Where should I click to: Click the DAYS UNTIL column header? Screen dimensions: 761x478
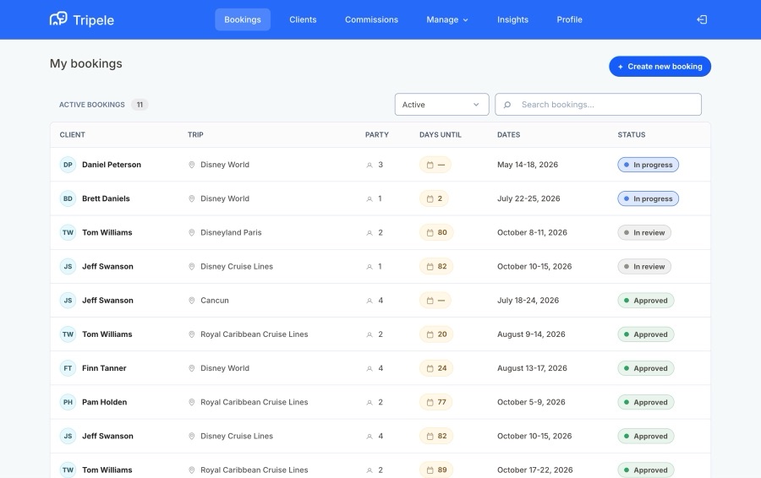pos(441,135)
